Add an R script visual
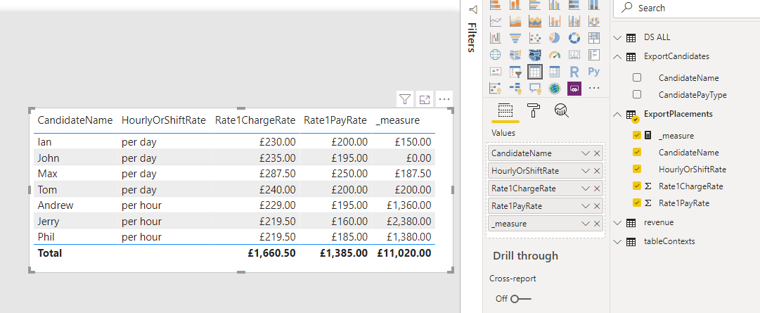This screenshot has height=313, width=760. 574,72
